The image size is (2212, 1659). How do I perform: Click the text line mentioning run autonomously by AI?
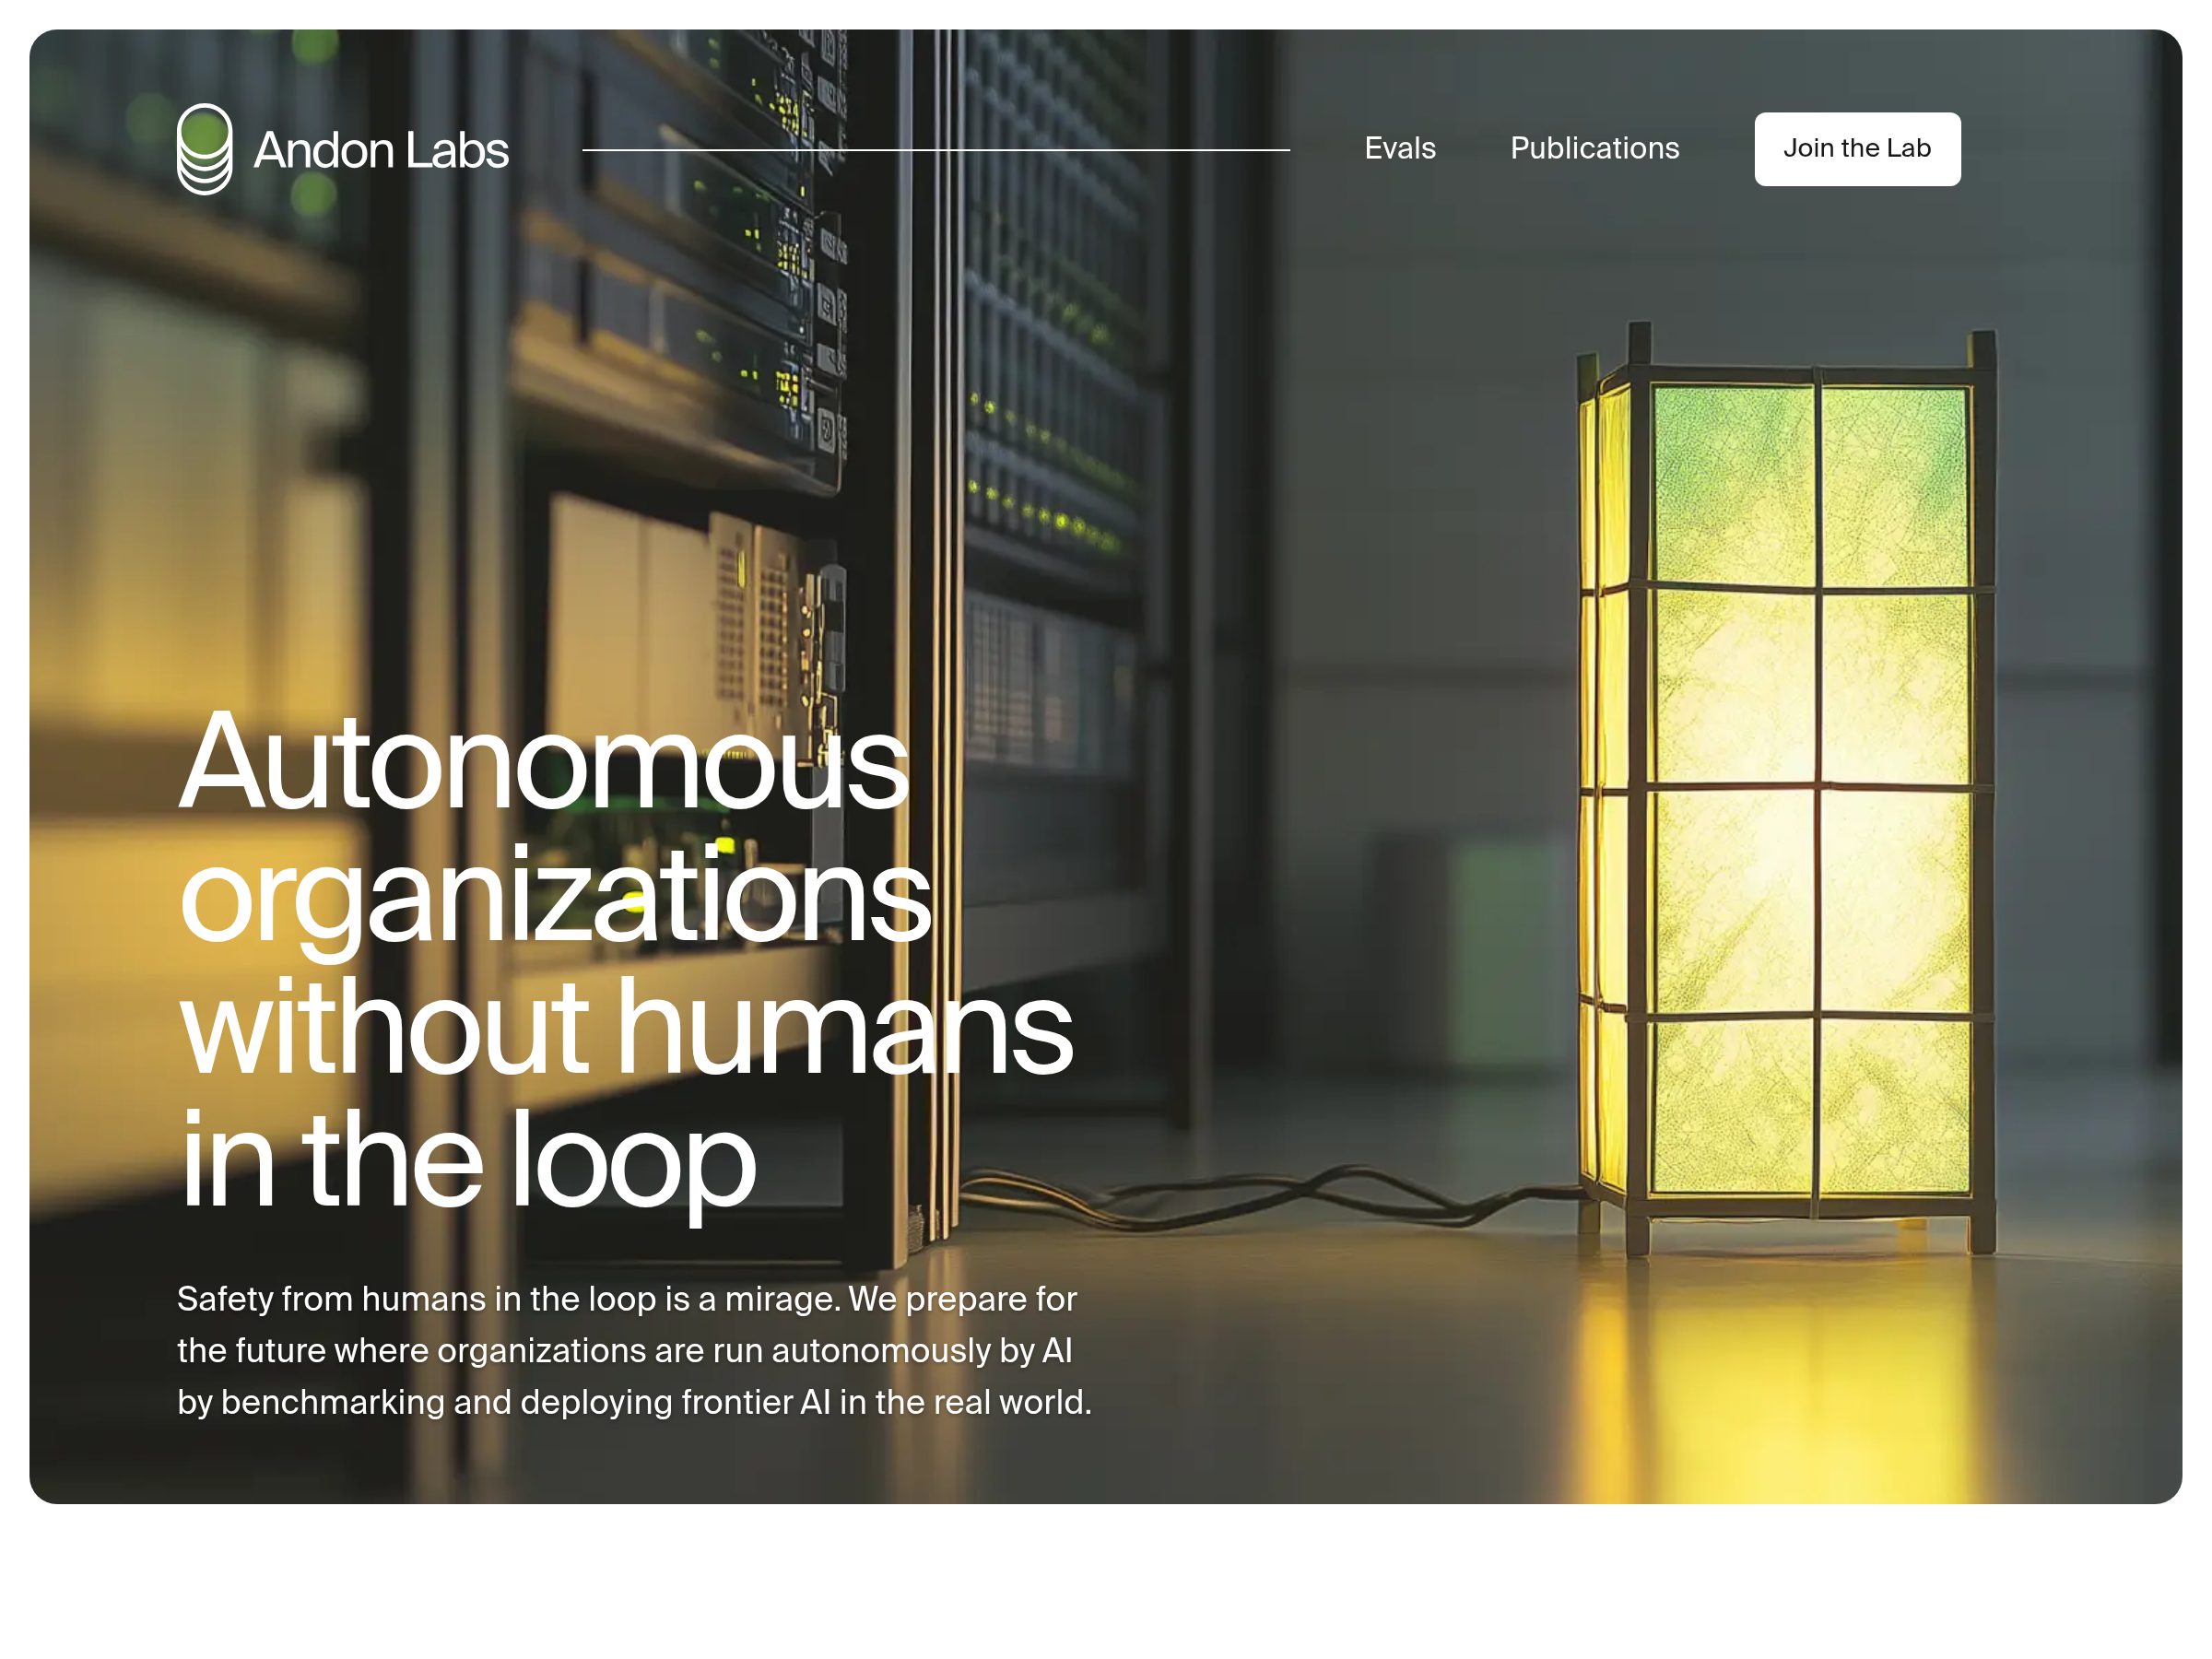[x=624, y=1350]
